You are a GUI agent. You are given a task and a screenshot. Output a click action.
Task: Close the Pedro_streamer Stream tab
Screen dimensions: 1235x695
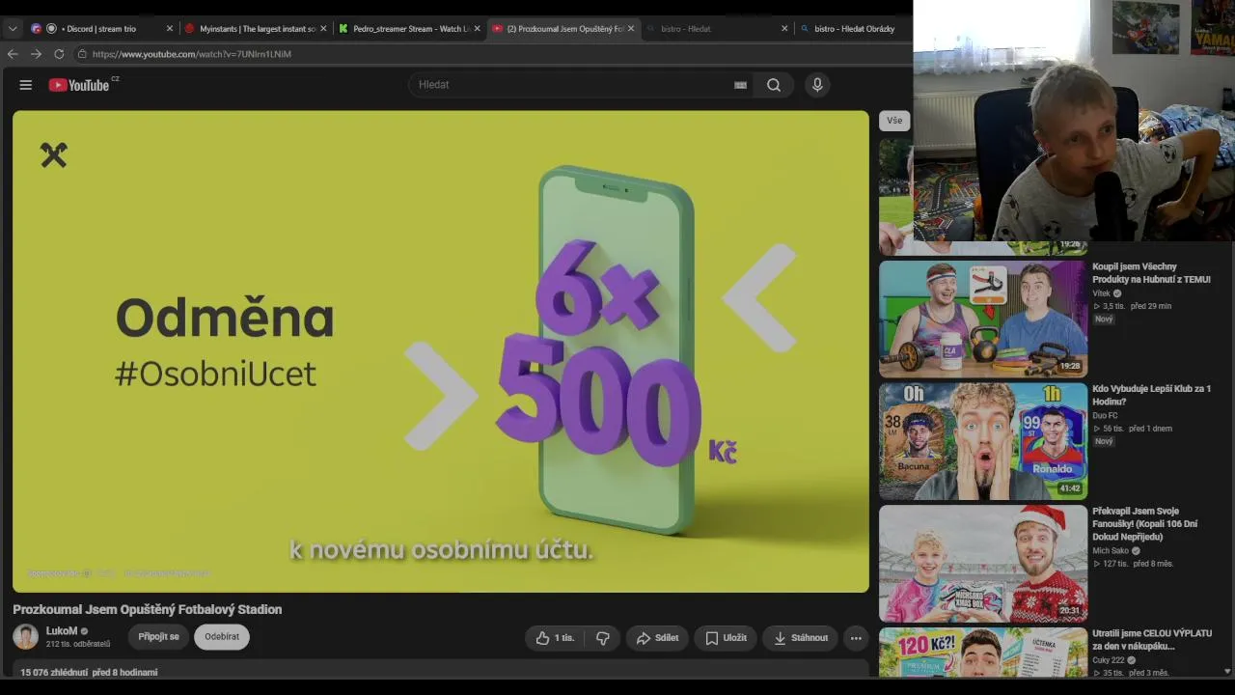point(477,29)
